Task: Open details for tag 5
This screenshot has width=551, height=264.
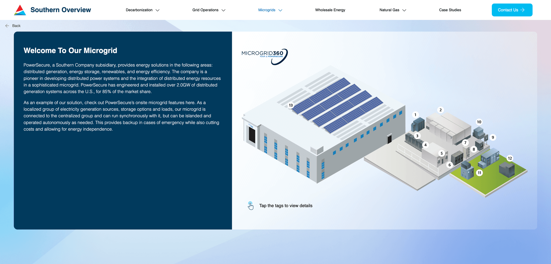Action: pyautogui.click(x=441, y=153)
